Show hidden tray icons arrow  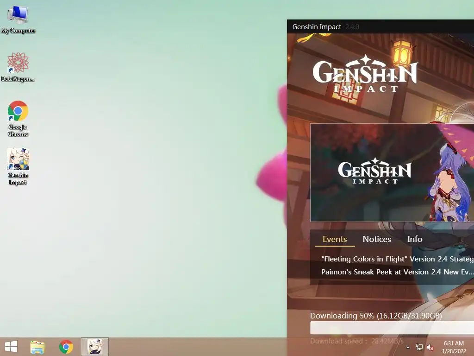(x=408, y=347)
